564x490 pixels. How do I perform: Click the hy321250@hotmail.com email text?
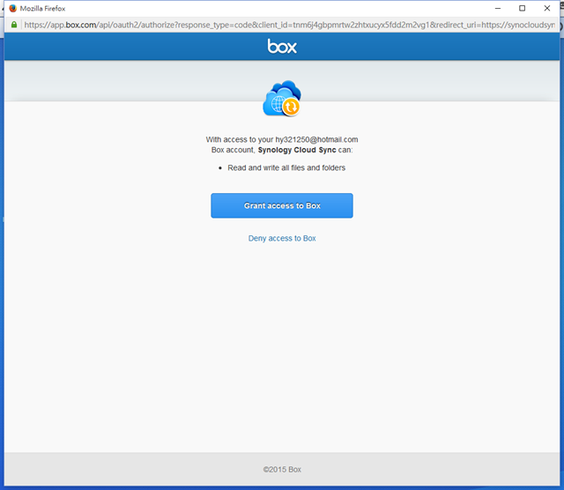(316, 139)
